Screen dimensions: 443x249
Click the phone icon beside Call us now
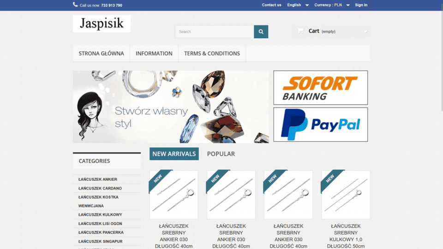point(75,5)
